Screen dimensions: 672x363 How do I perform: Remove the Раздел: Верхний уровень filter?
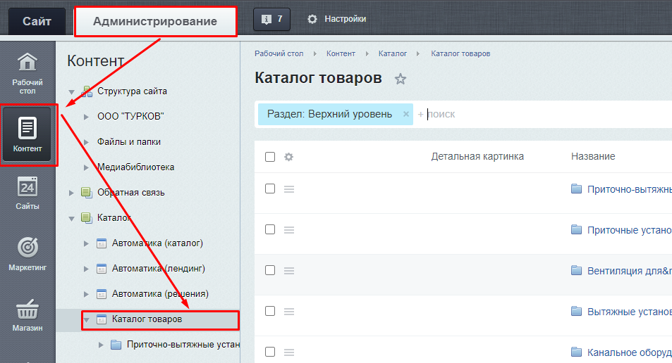coord(406,114)
